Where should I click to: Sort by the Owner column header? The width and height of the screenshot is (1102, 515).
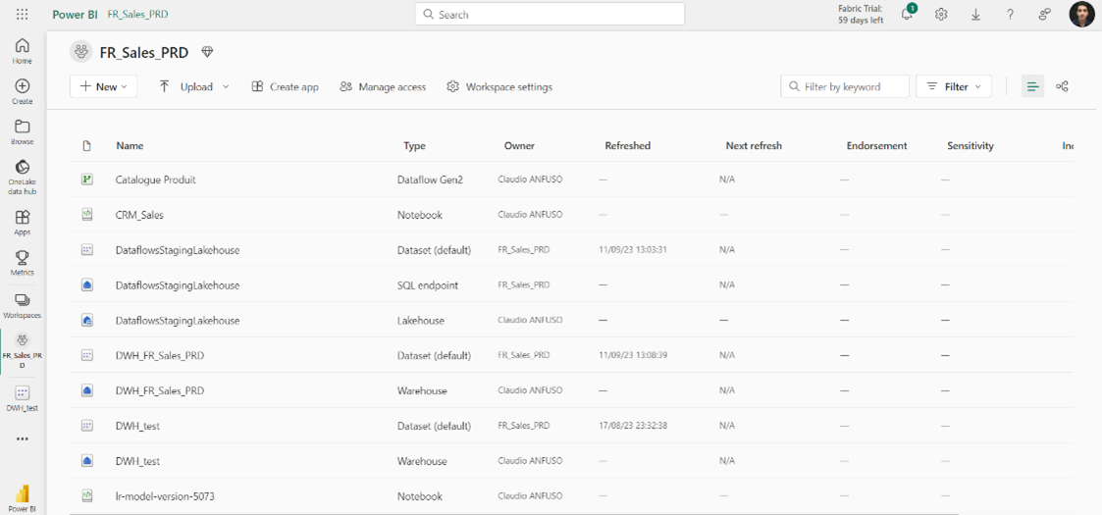tap(519, 145)
